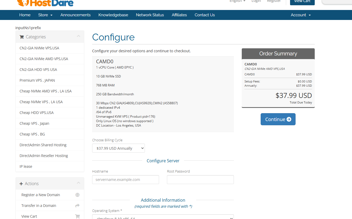The height and width of the screenshot is (219, 352).
Task: Click the cart icon beside View Cart sidebar
Action: click(77, 216)
